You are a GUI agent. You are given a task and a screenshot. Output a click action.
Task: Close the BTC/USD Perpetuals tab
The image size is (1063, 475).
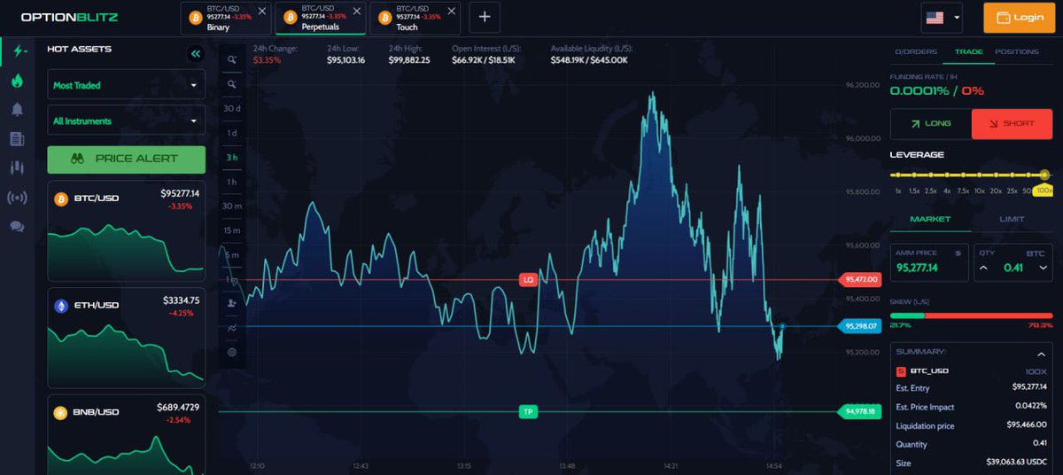(357, 12)
